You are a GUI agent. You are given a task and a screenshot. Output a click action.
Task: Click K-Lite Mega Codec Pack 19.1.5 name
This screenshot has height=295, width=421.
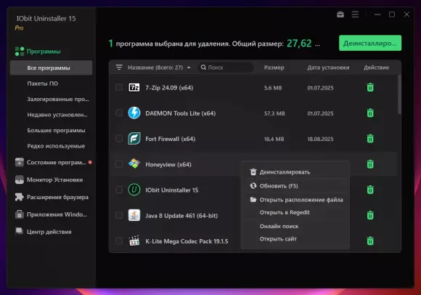187,241
